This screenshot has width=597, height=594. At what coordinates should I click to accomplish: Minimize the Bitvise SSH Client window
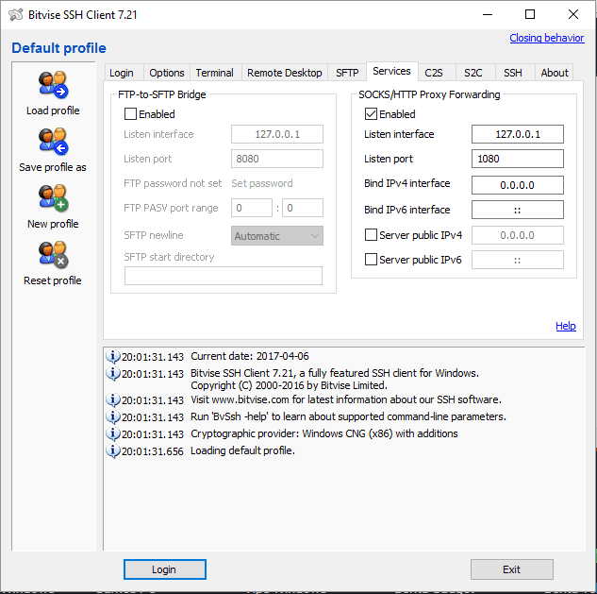488,14
